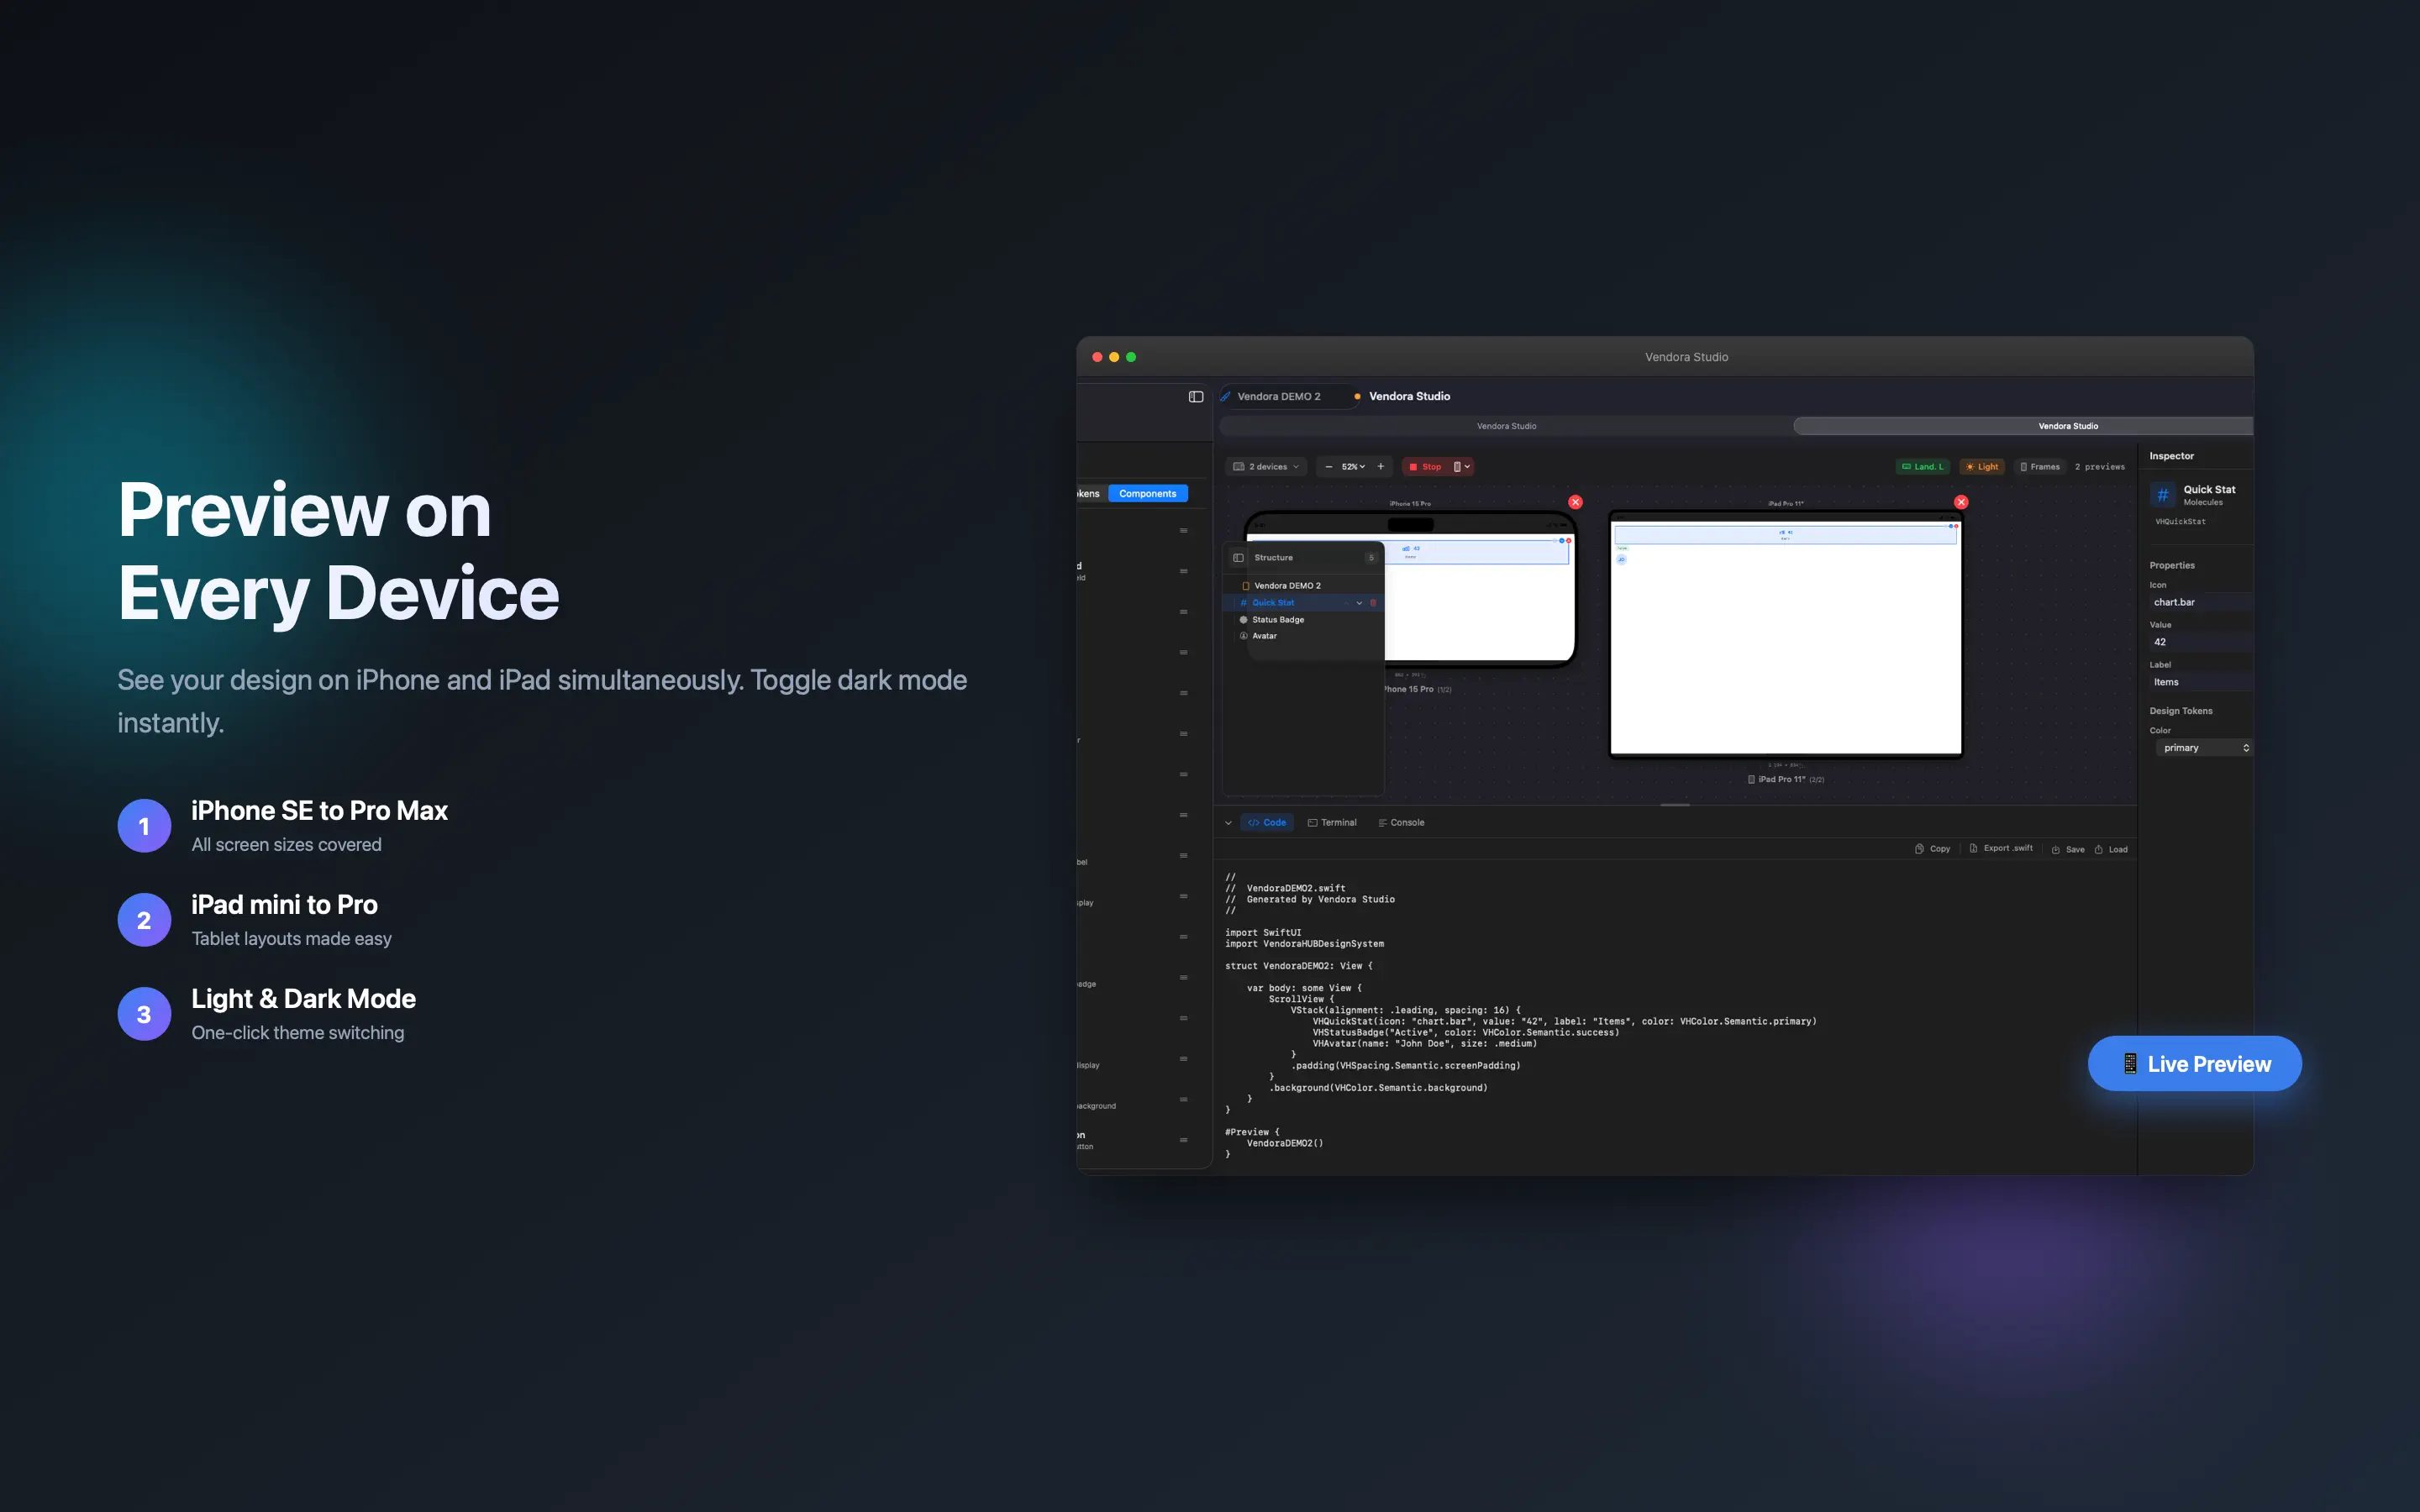Screen dimensions: 2420x1512
Task: Click the Structure panel layout icon
Action: pos(1238,558)
